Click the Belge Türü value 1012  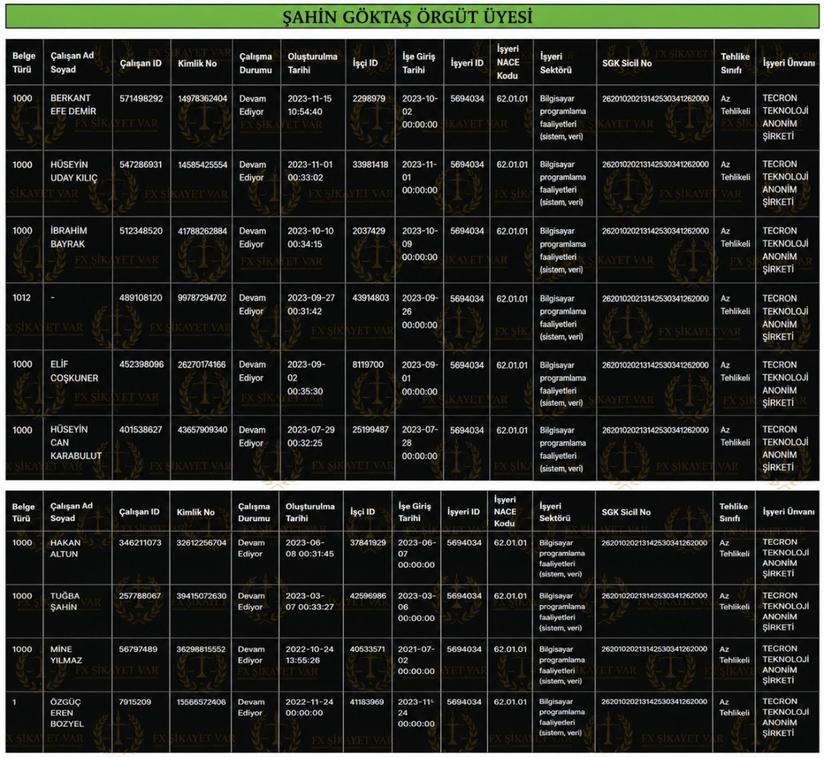[22, 298]
